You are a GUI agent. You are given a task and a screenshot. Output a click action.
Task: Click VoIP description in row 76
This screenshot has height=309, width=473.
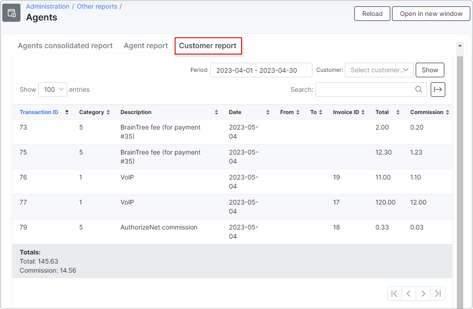127,177
